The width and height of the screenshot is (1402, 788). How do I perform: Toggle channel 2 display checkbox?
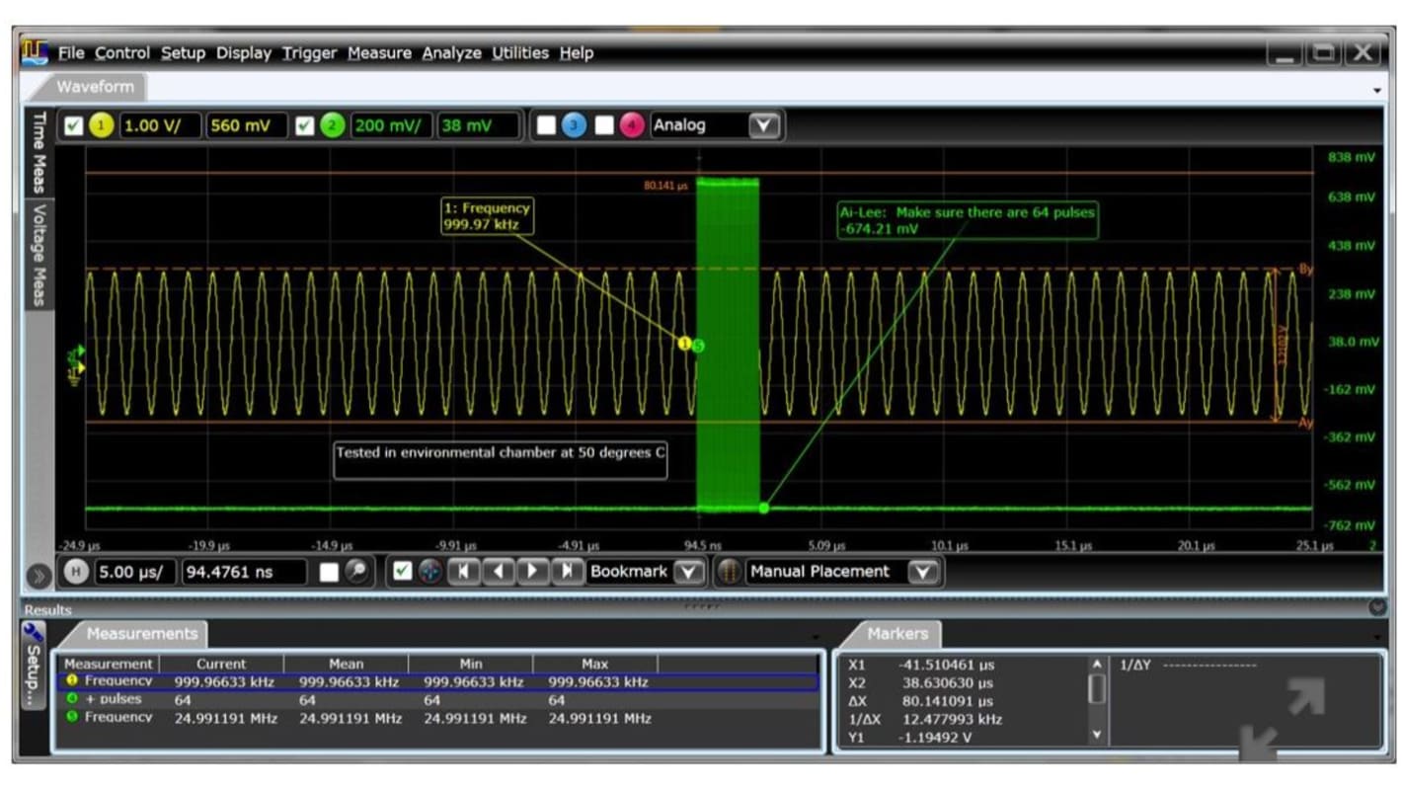(x=305, y=126)
